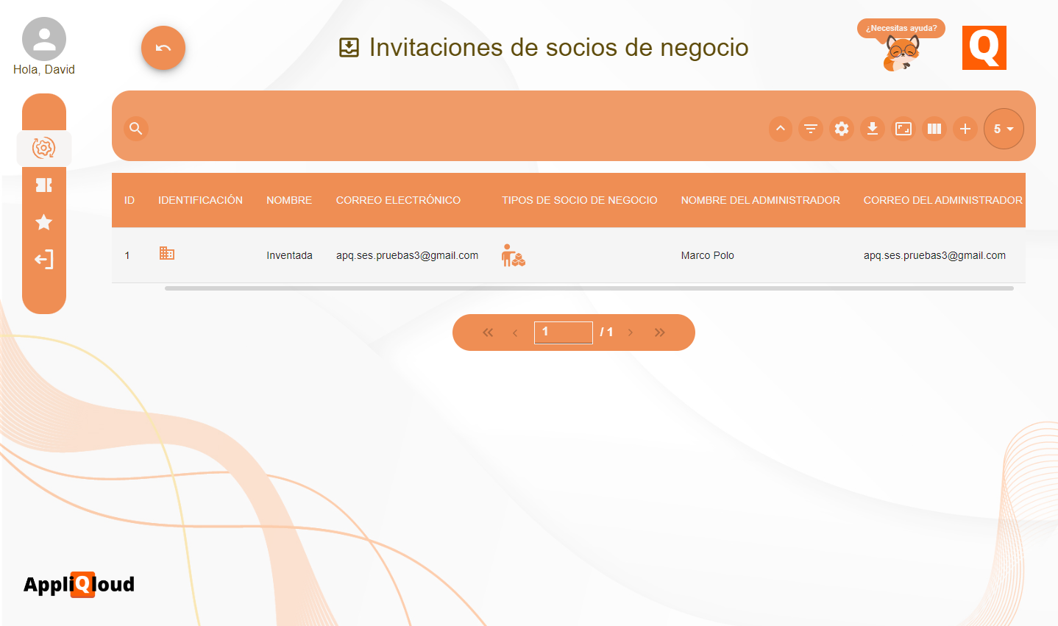Select the favorites star in the sidebar
The height and width of the screenshot is (626, 1058).
coord(43,221)
